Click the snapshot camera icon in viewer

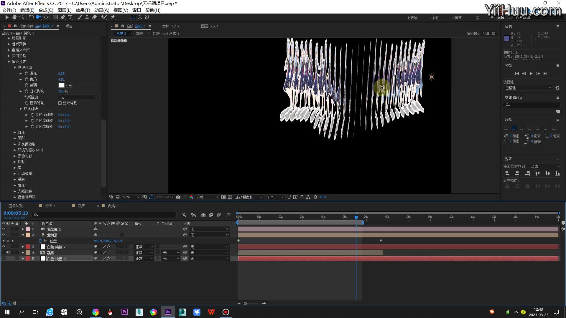(x=178, y=197)
